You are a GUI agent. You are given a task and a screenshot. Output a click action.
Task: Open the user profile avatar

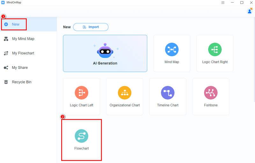(250, 11)
